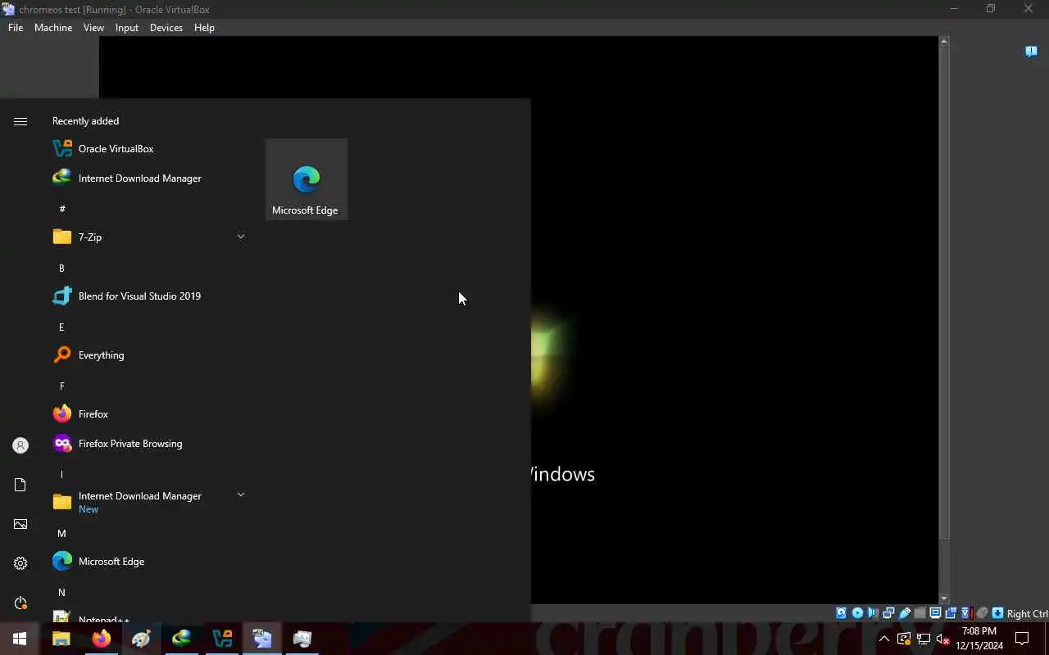This screenshot has width=1049, height=655.
Task: Open the View menu
Action: point(93,27)
